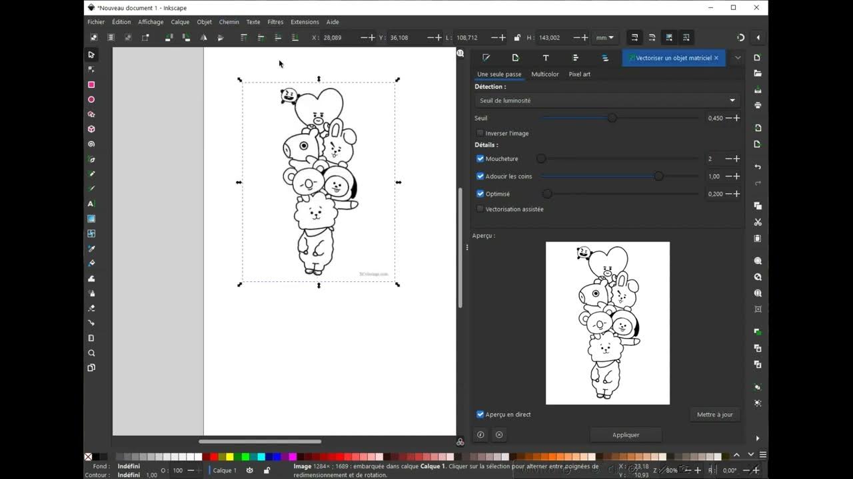This screenshot has width=853, height=479.
Task: Select the Selector arrow tool
Action: (91, 55)
